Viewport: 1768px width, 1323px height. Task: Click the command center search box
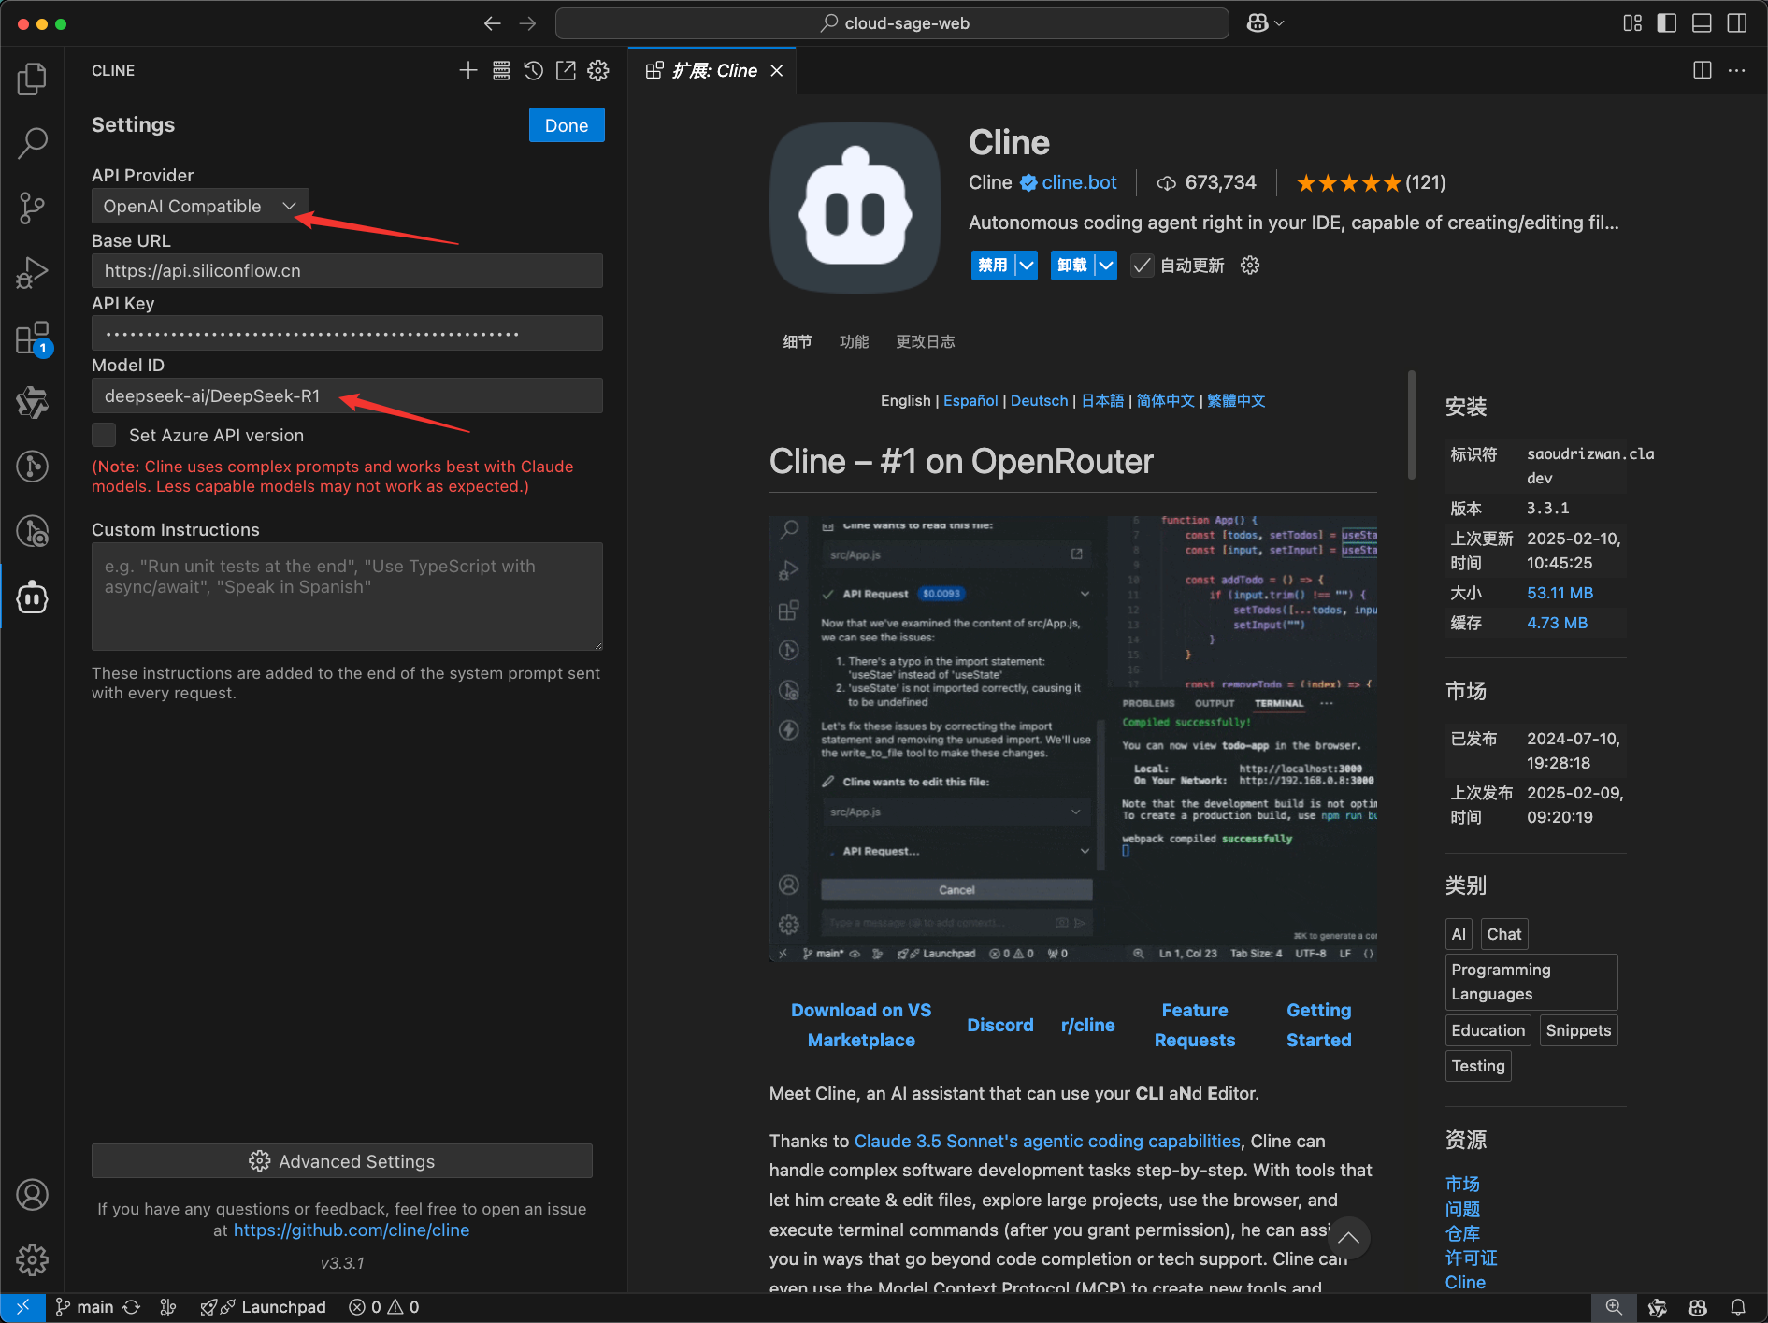pos(892,23)
